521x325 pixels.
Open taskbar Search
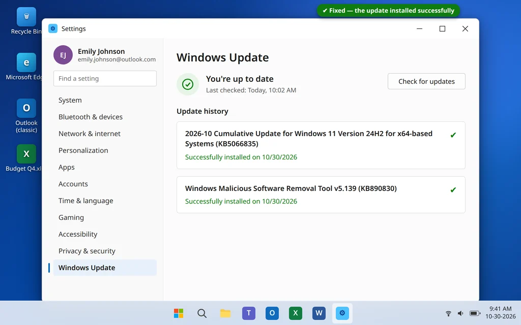[201, 313]
